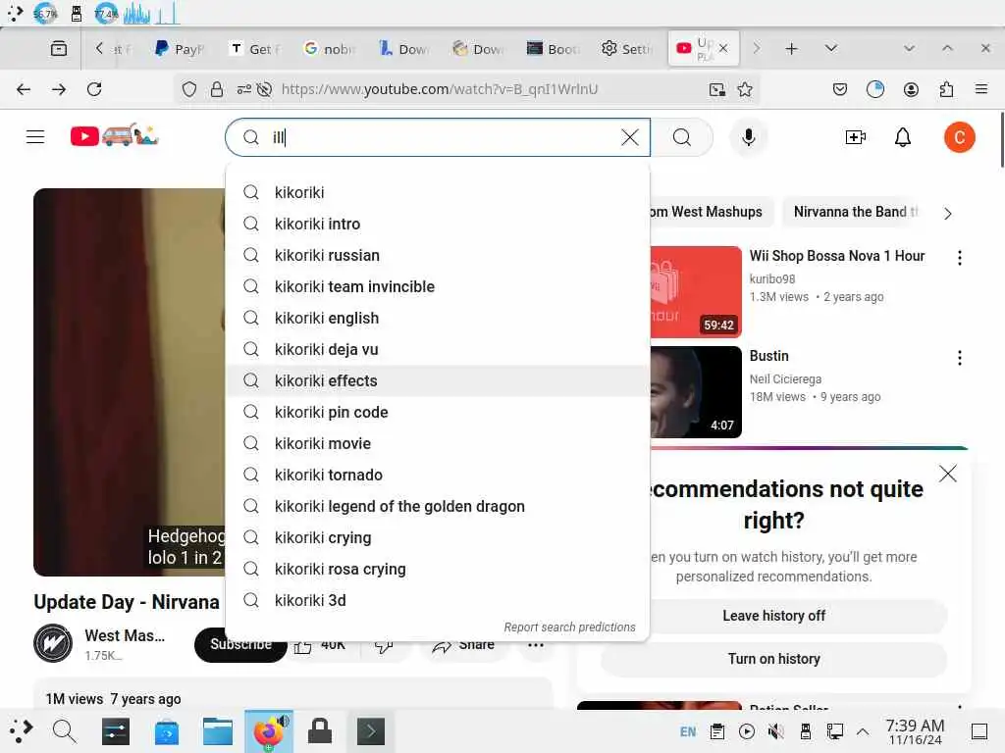
Task: Open the Firefox recent browsing view icon
Action: [58, 48]
